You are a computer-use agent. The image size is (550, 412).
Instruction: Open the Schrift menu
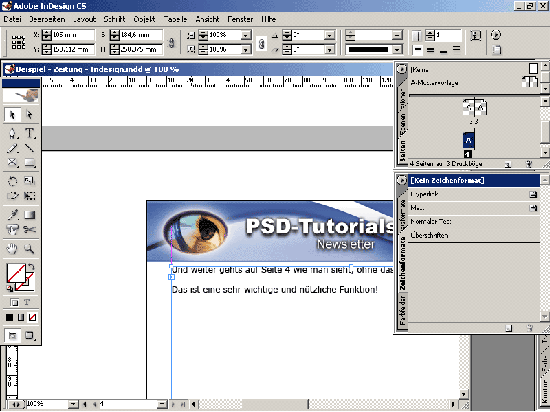coord(114,19)
